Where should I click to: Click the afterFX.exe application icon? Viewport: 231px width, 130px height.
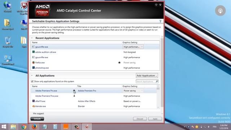[x=34, y=101]
